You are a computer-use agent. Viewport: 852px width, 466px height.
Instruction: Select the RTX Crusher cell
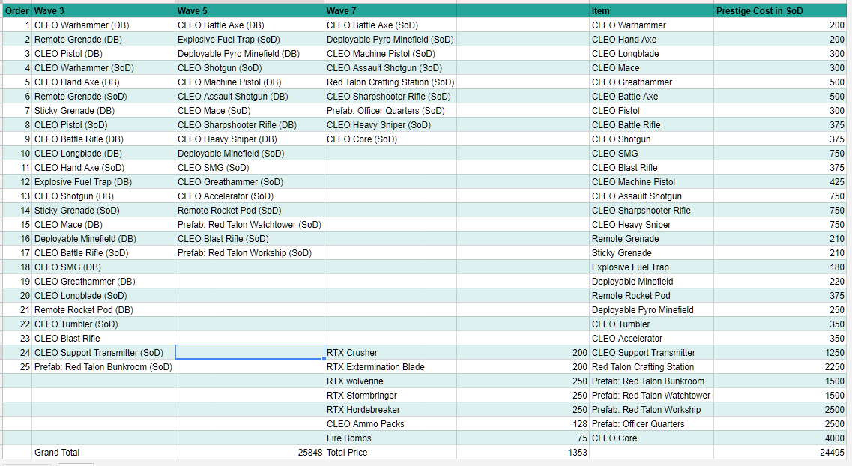[390, 353]
